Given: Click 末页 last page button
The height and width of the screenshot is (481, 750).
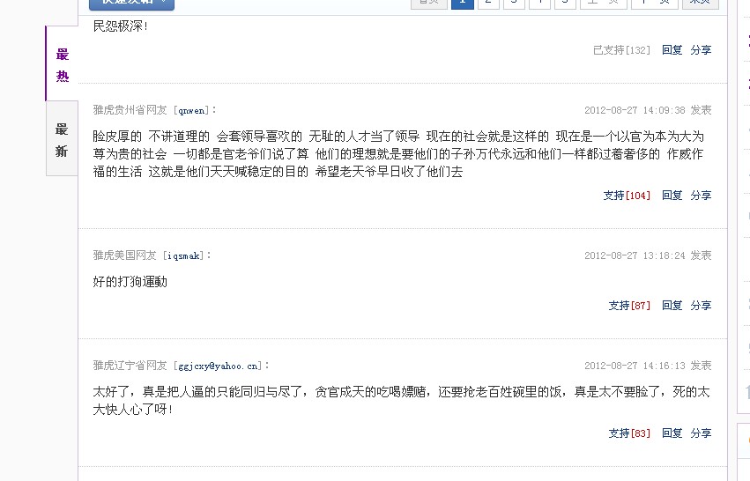Looking at the screenshot, I should point(701,4).
